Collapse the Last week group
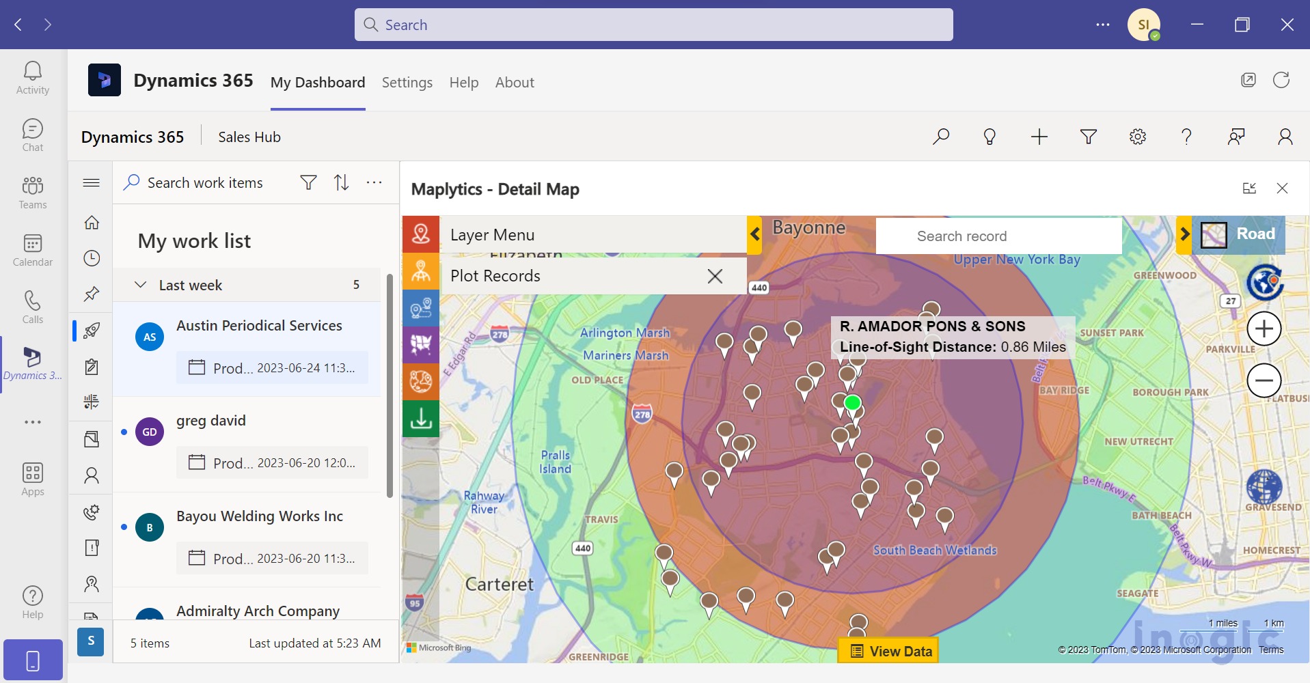The width and height of the screenshot is (1310, 683). (x=141, y=285)
